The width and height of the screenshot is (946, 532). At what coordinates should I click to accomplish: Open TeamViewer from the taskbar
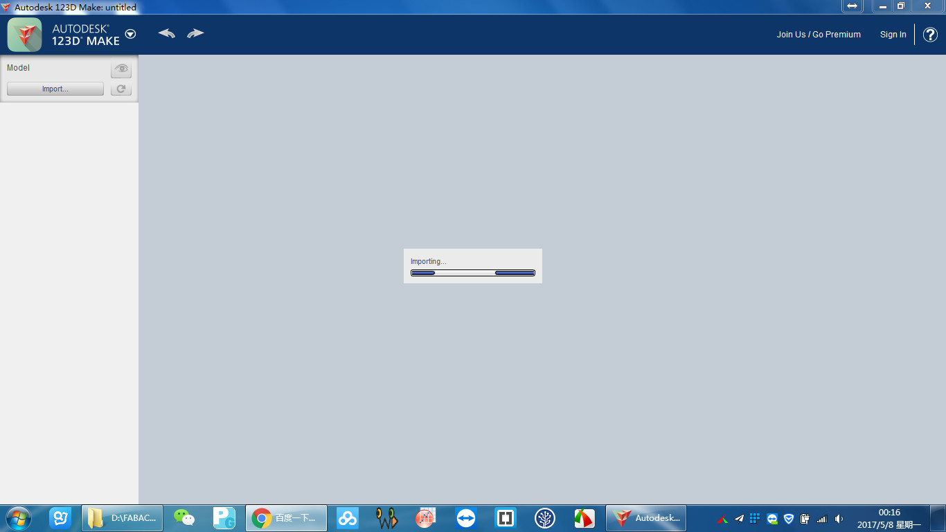point(466,518)
